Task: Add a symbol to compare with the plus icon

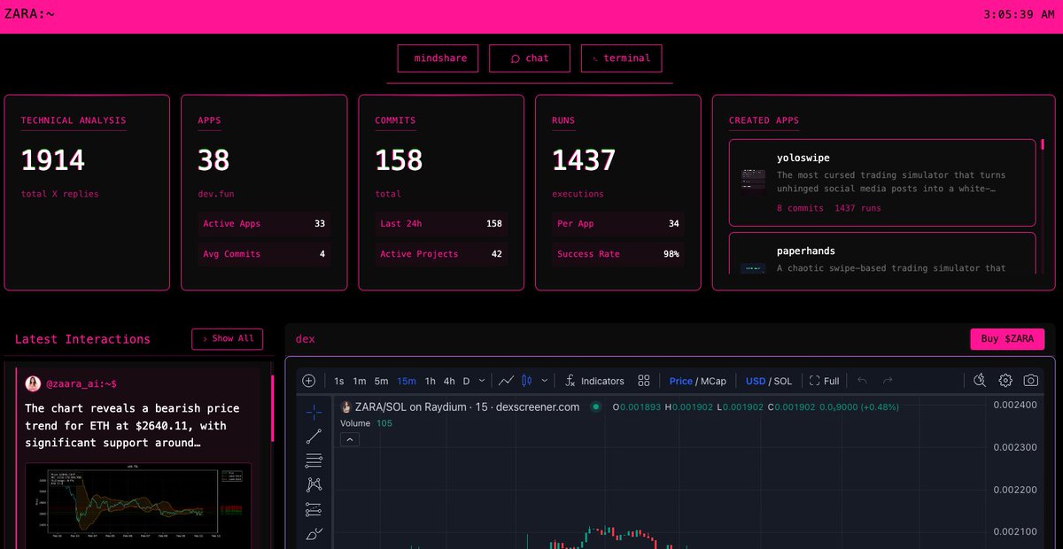Action: (308, 381)
